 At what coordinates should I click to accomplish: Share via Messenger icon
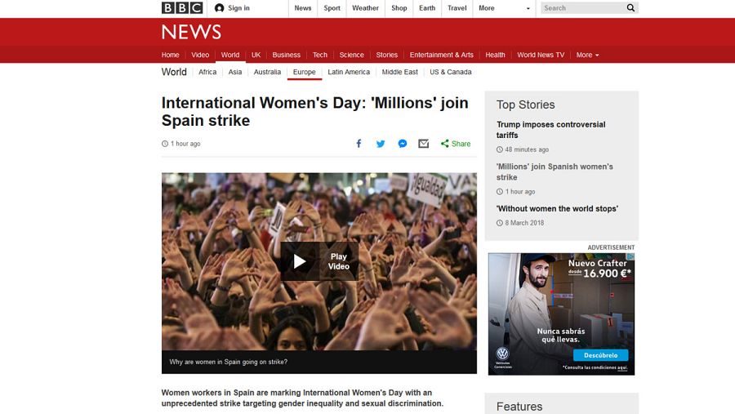click(402, 144)
